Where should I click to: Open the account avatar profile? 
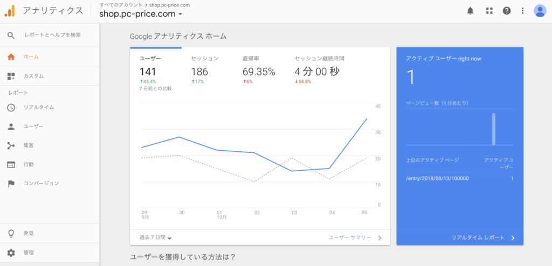[540, 11]
